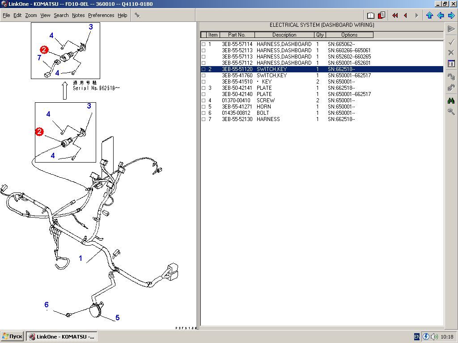Open the Notes menu
Image resolution: width=458 pixels, height=343 pixels.
[78, 15]
